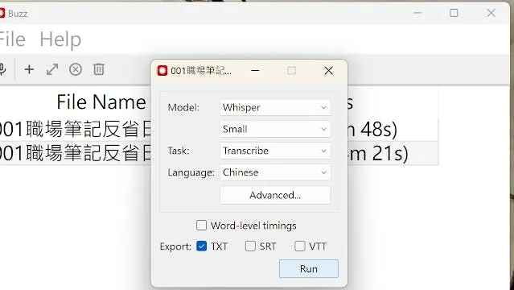Select the file row ending in 21s
This screenshot has height=290, width=514.
219,153
